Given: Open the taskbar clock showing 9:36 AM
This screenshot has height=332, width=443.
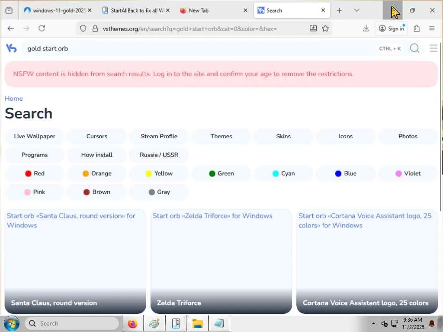Looking at the screenshot, I should [x=413, y=323].
